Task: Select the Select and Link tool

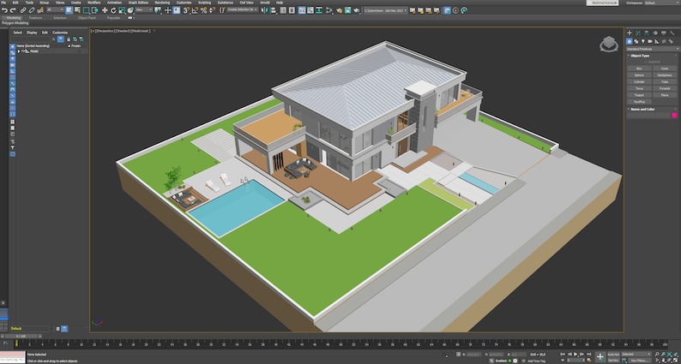Action: click(x=23, y=10)
